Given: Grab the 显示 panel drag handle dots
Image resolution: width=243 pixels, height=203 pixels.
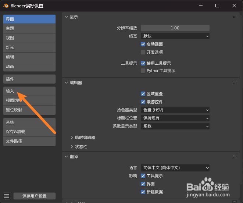Looking at the screenshot, I should click(x=235, y=17).
